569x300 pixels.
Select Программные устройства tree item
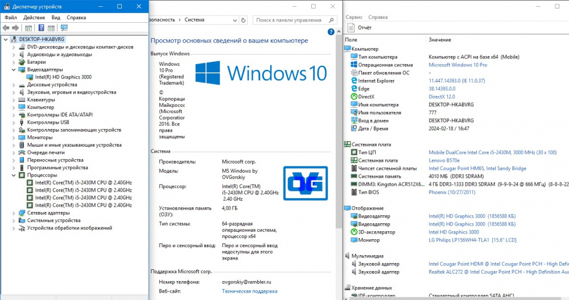57,168
